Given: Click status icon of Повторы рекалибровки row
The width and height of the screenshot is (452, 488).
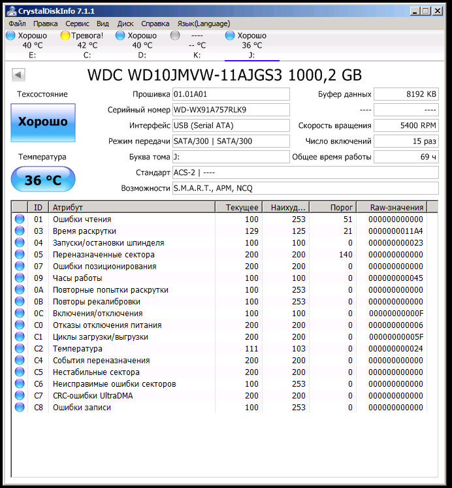Looking at the screenshot, I should tap(20, 301).
